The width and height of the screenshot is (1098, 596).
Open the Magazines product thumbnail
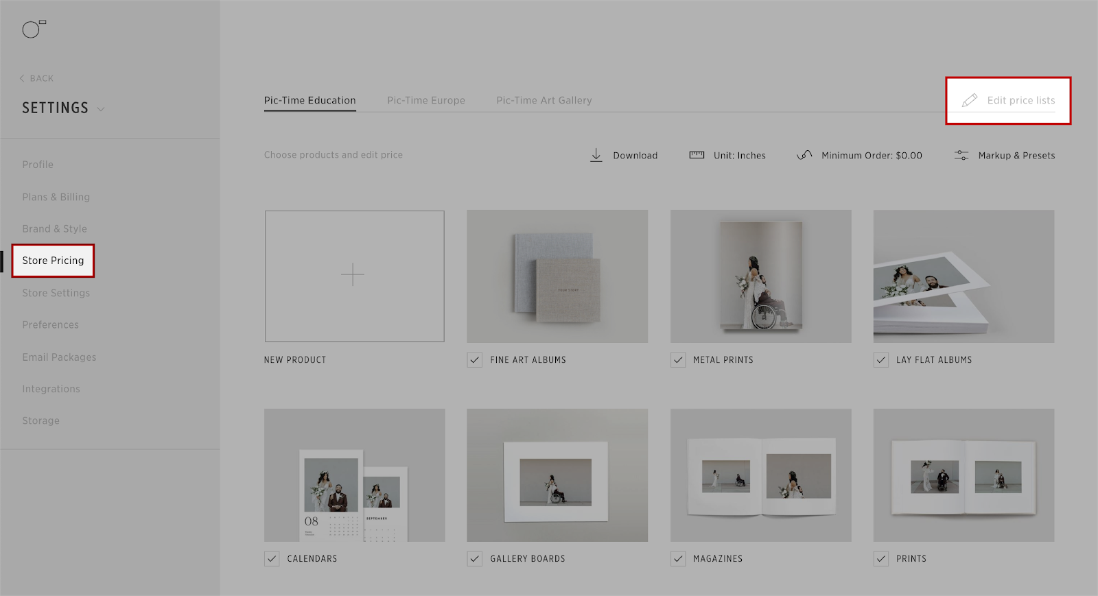(x=761, y=475)
